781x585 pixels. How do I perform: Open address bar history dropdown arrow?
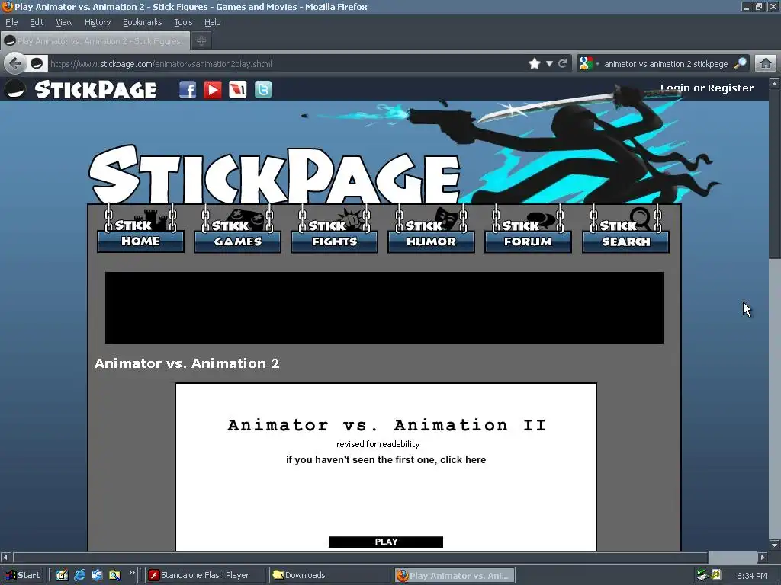[549, 64]
